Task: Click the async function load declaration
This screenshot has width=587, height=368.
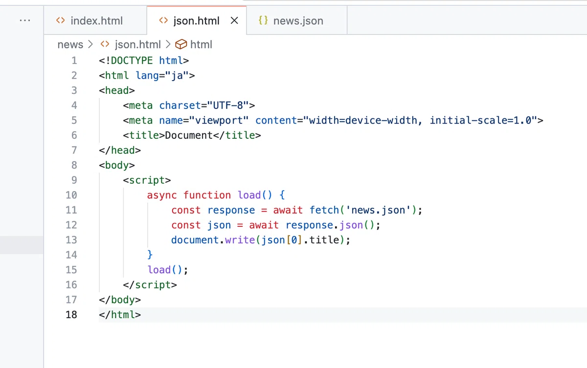Action: coord(209,195)
